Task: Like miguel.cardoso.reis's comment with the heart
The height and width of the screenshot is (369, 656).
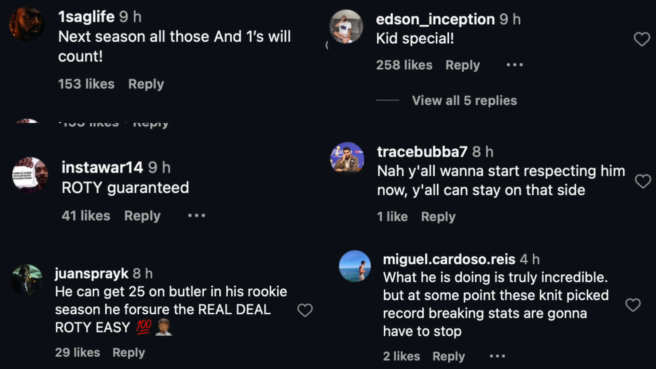Action: click(633, 305)
